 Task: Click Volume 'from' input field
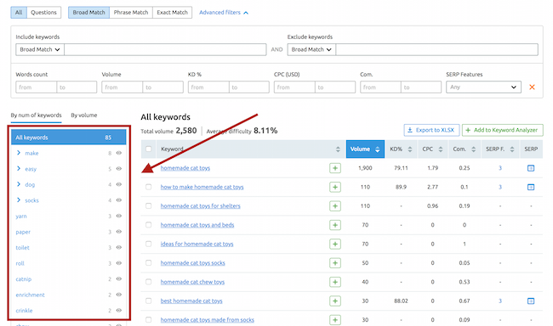(x=122, y=87)
